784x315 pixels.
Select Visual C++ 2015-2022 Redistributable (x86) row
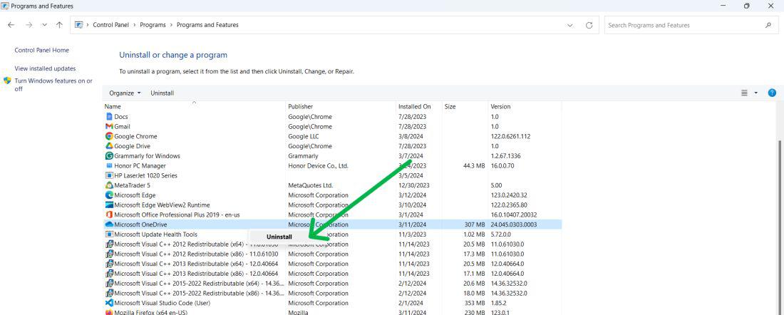[332, 293]
